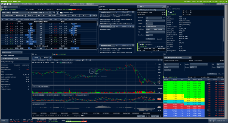Collapse the Headline News section
Image resolution: width=228 pixels, height=123 pixels.
[x=100, y=12]
